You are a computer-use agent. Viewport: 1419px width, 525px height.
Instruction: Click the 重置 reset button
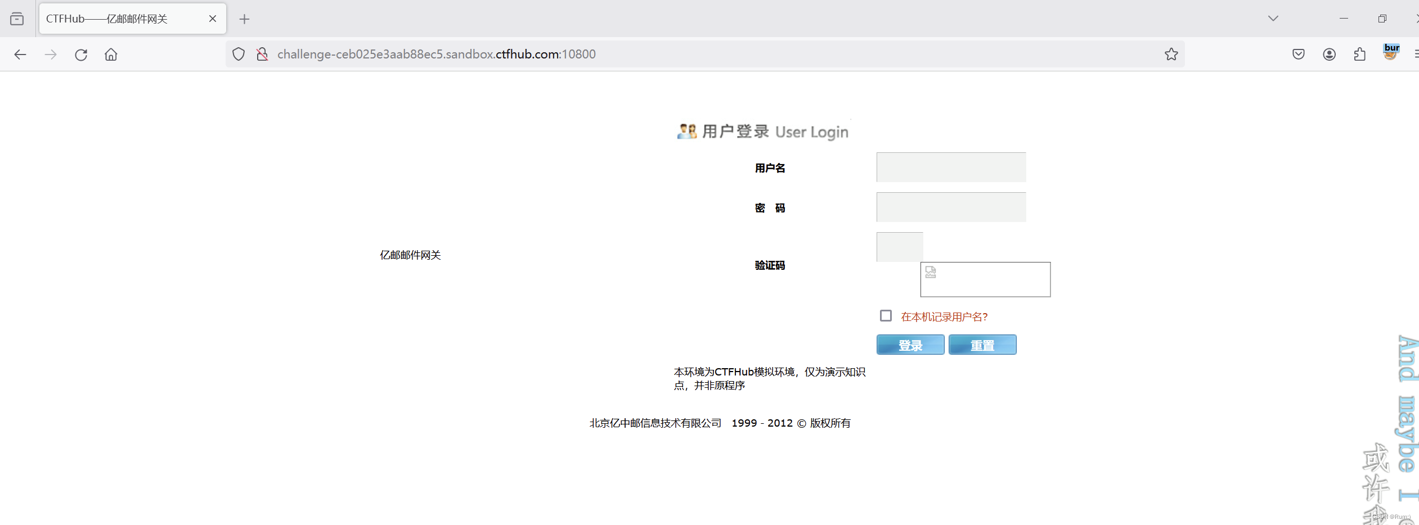click(x=981, y=344)
